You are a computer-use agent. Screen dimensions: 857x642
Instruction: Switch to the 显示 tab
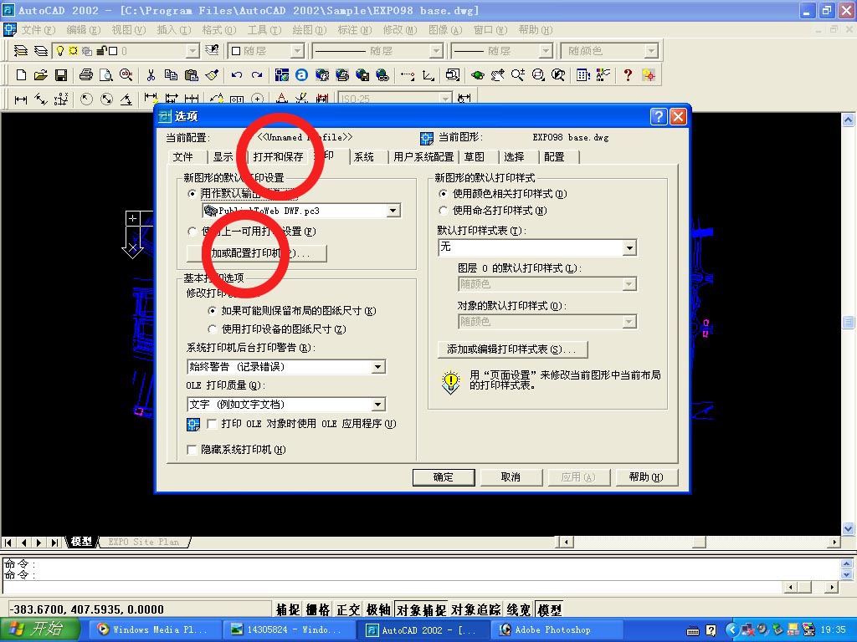click(223, 156)
